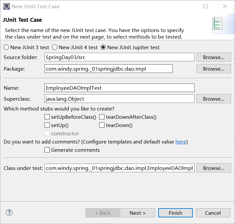
Task: Browse for the Class under test
Action: point(214,168)
